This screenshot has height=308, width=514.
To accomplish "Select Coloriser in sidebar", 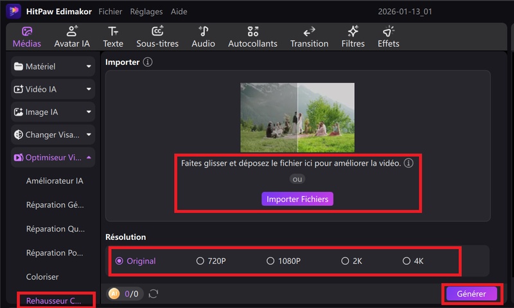I will pyautogui.click(x=42, y=277).
